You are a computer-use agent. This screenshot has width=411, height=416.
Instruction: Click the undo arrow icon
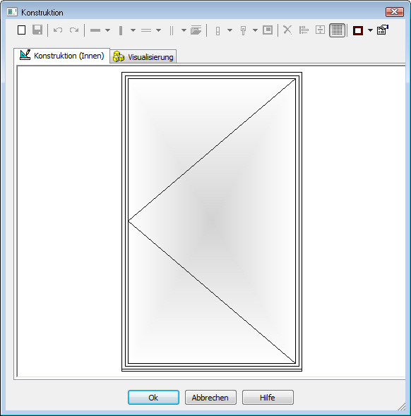click(x=58, y=30)
